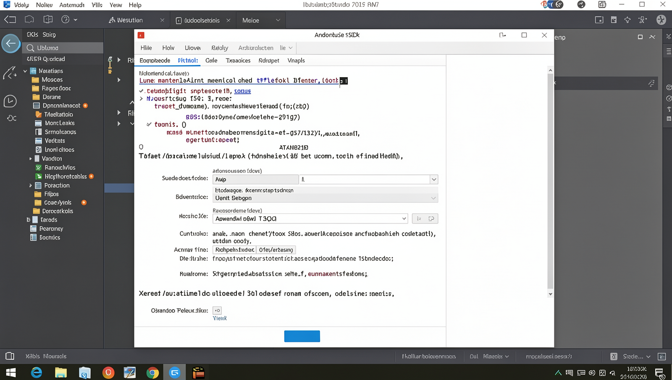672x380 pixels.
Task: Select Pearonıey item in tree
Action: (51, 229)
